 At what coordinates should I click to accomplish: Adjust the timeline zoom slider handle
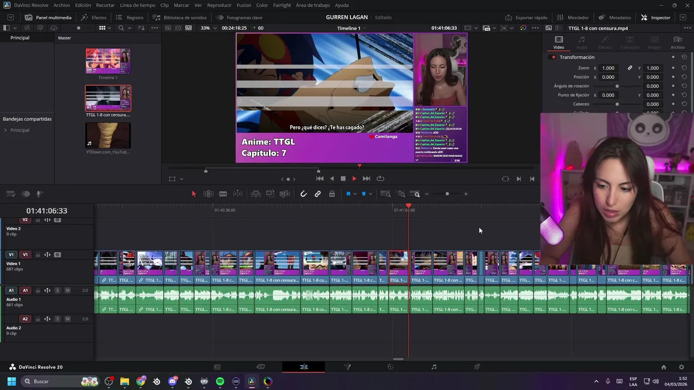click(447, 194)
